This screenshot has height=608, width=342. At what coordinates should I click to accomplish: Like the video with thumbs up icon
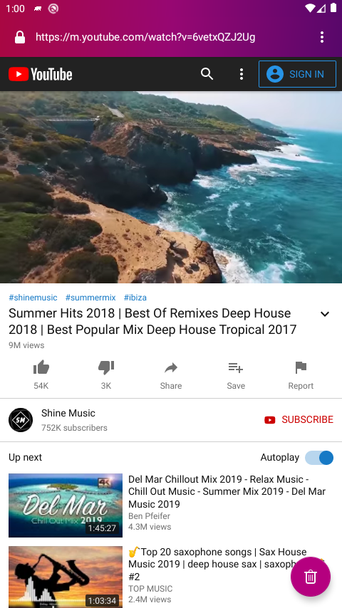click(x=41, y=367)
